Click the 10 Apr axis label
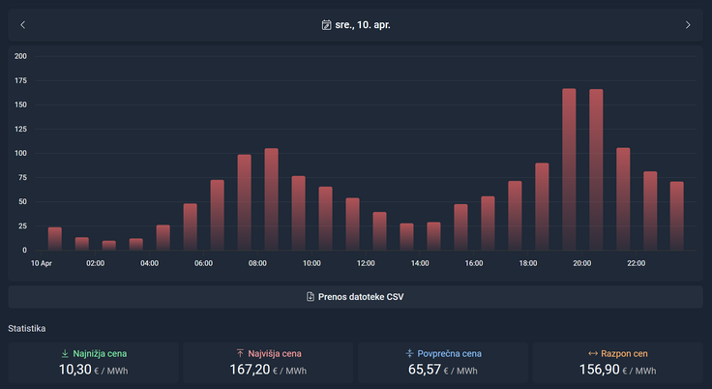The width and height of the screenshot is (712, 389). coord(42,263)
